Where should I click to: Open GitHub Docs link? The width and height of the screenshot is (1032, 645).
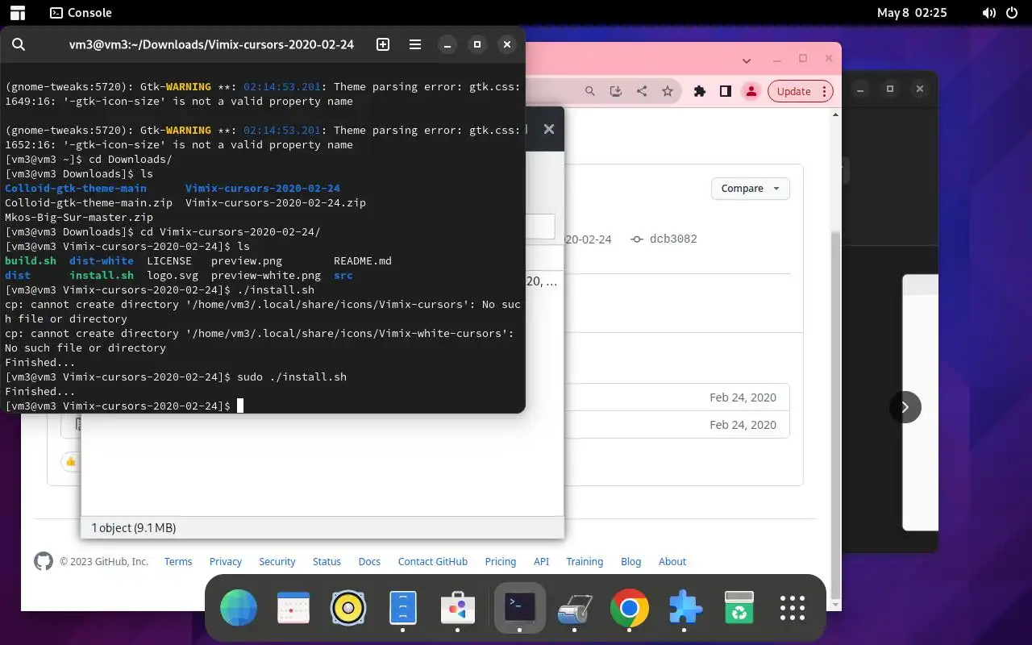click(x=369, y=561)
